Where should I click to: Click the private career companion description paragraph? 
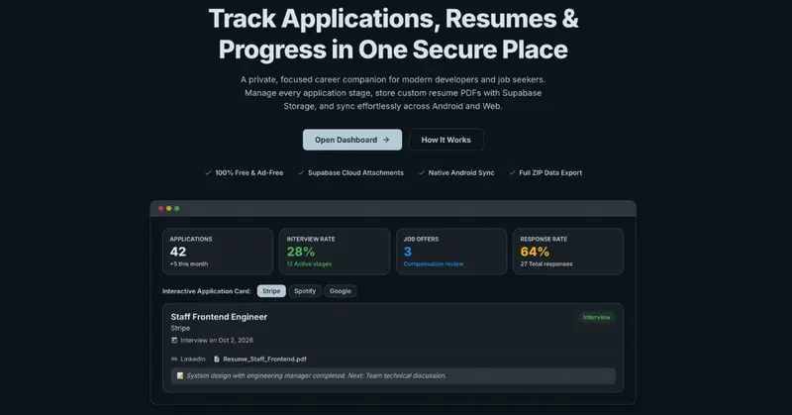[393, 93]
